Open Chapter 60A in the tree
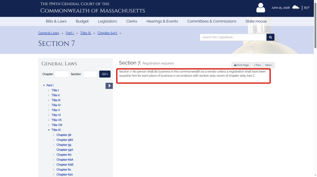This screenshot has height=177, width=317. [65, 160]
